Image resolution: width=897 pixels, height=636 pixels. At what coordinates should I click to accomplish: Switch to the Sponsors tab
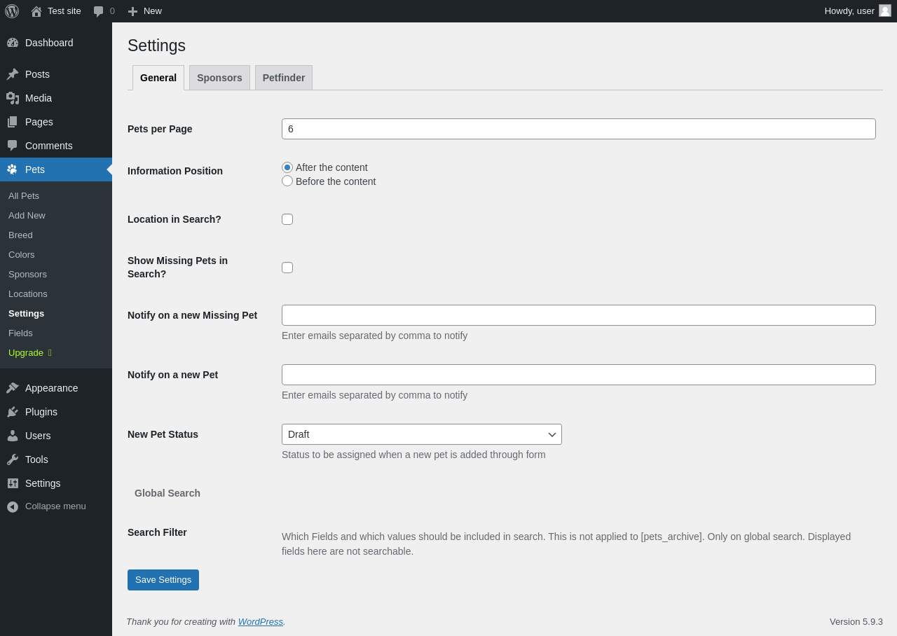pyautogui.click(x=219, y=78)
